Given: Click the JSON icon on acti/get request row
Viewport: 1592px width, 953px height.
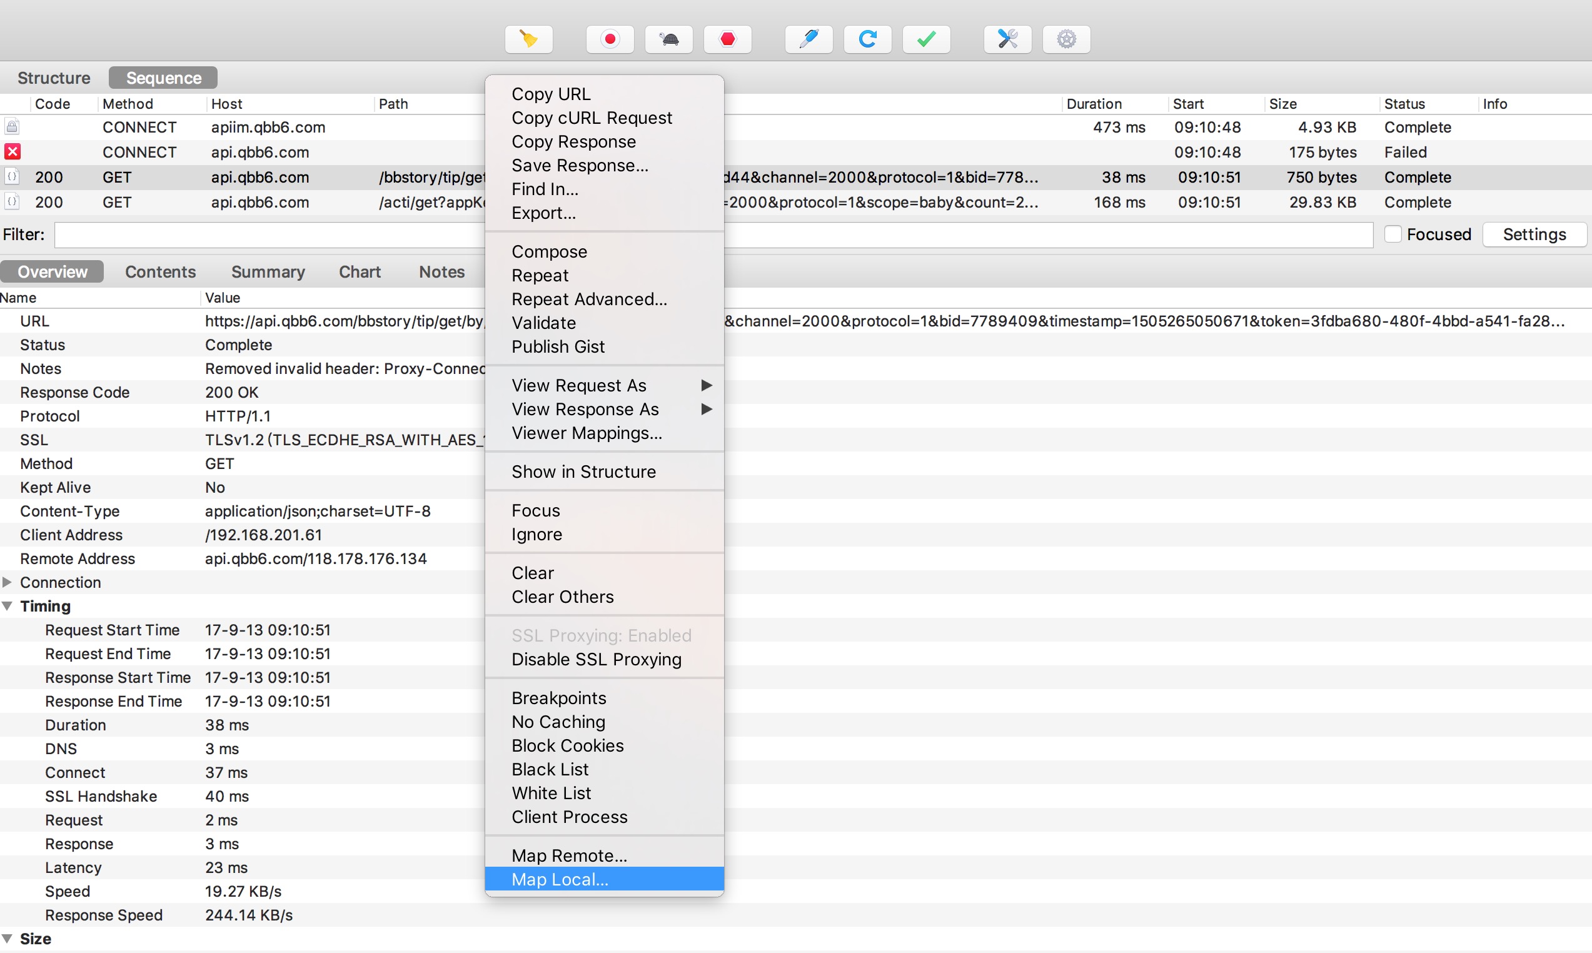Looking at the screenshot, I should pyautogui.click(x=13, y=201).
